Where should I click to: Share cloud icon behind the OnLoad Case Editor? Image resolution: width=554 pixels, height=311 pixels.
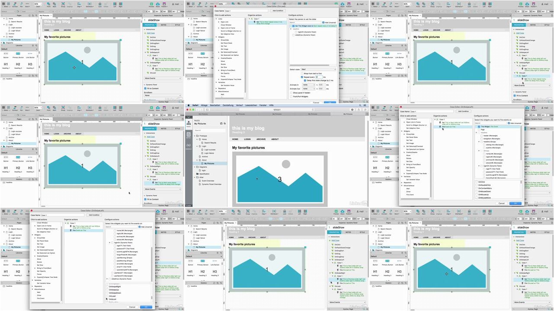click(x=343, y=4)
